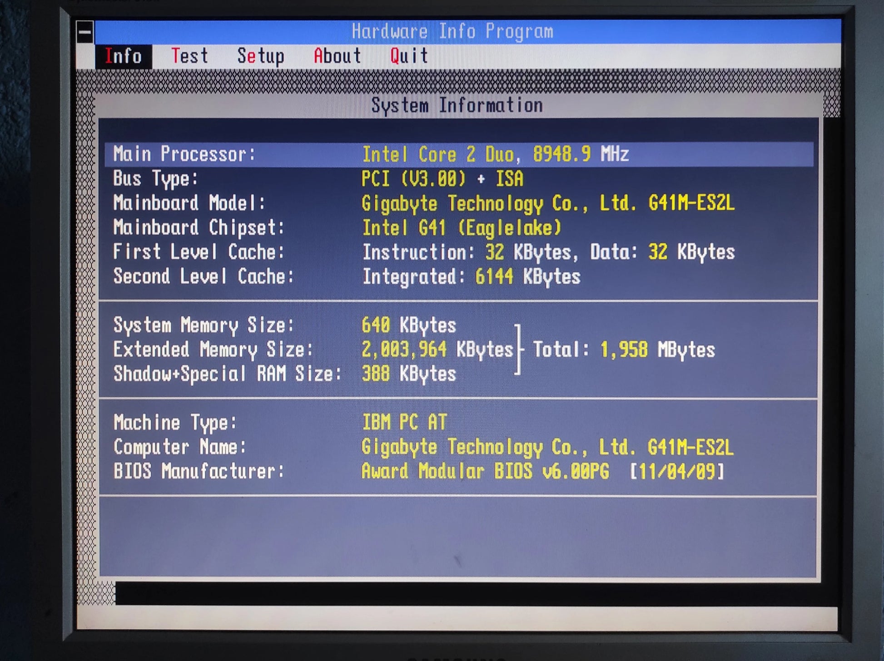Click the Hardware Info Program title bar
The height and width of the screenshot is (661, 884).
(x=468, y=32)
